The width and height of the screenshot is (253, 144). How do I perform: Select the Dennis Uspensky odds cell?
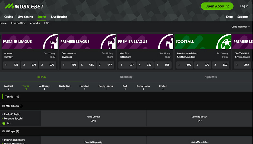(x=94, y=140)
